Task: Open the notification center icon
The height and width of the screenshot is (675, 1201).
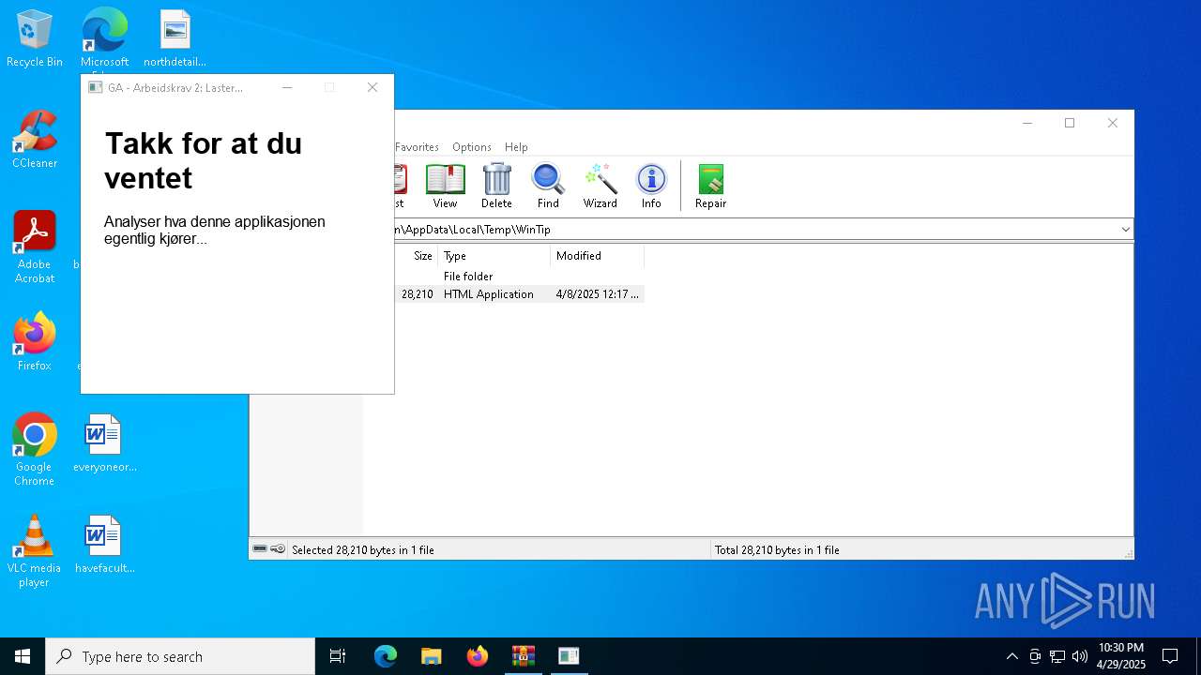Action: pyautogui.click(x=1170, y=656)
